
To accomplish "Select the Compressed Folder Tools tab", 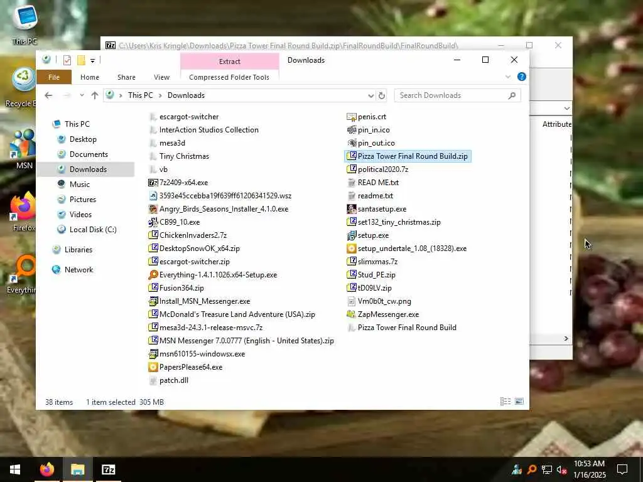I will point(229,77).
